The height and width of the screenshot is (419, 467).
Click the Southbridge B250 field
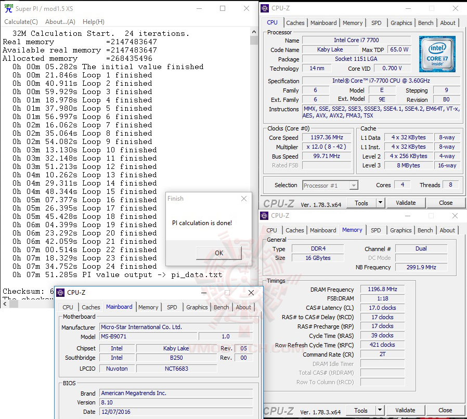(176, 358)
